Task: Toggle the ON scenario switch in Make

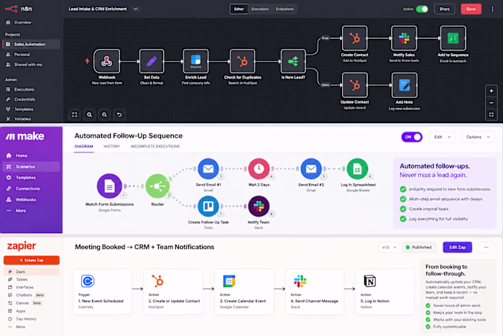Action: pyautogui.click(x=412, y=137)
